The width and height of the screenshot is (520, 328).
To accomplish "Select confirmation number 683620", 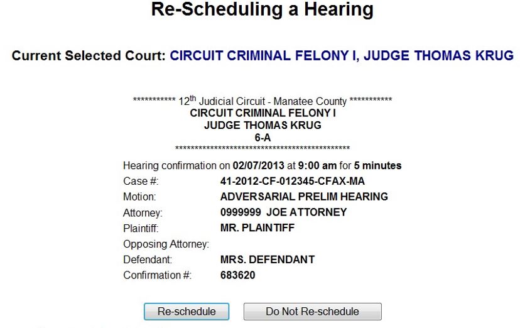I will pyautogui.click(x=237, y=275).
